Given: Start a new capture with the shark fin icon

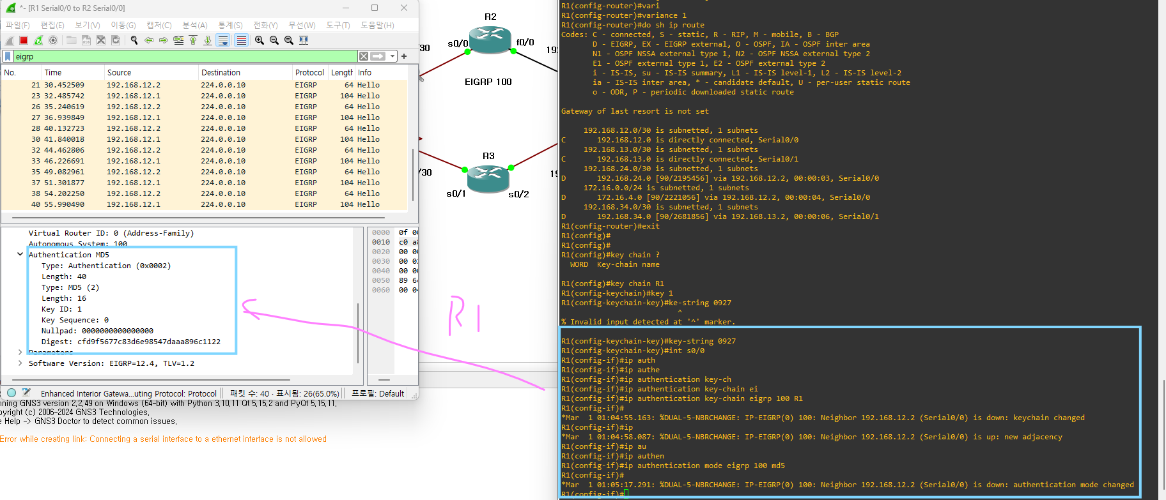Looking at the screenshot, I should coord(9,40).
